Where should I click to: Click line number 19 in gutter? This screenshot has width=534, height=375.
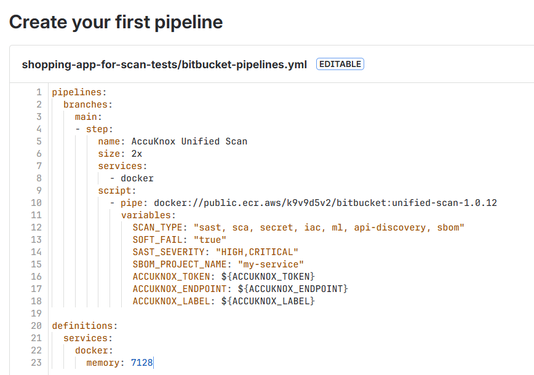pos(36,314)
